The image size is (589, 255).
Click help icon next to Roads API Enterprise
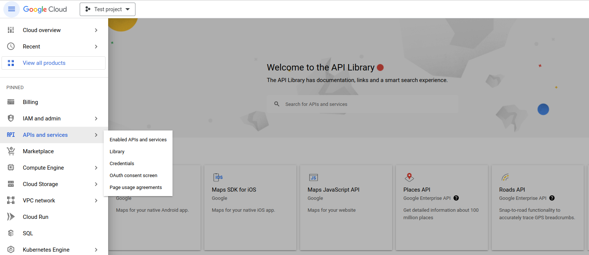click(x=552, y=198)
